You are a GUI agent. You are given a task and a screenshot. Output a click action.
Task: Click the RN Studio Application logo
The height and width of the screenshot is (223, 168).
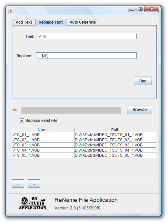pyautogui.click(x=33, y=203)
